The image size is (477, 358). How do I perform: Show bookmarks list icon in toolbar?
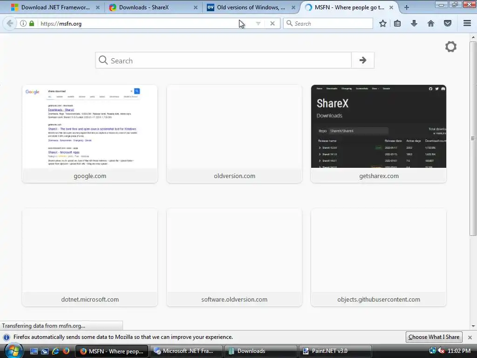click(x=397, y=23)
